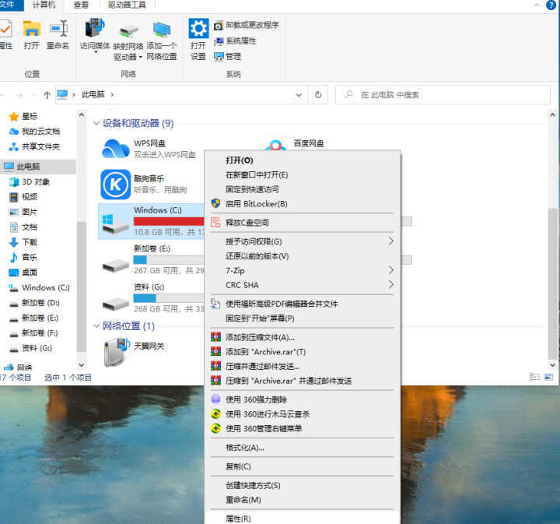Click System properties (系统属性) in ribbon

tap(235, 41)
